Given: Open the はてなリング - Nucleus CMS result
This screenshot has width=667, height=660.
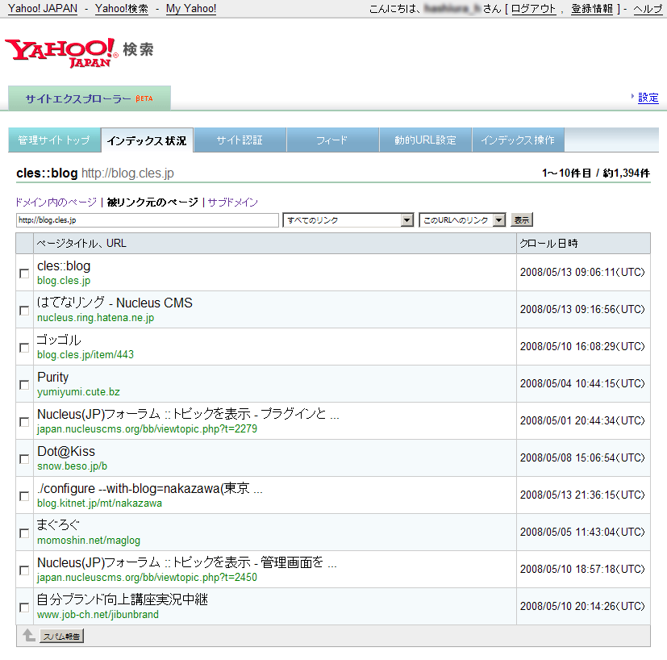Looking at the screenshot, I should 115,303.
